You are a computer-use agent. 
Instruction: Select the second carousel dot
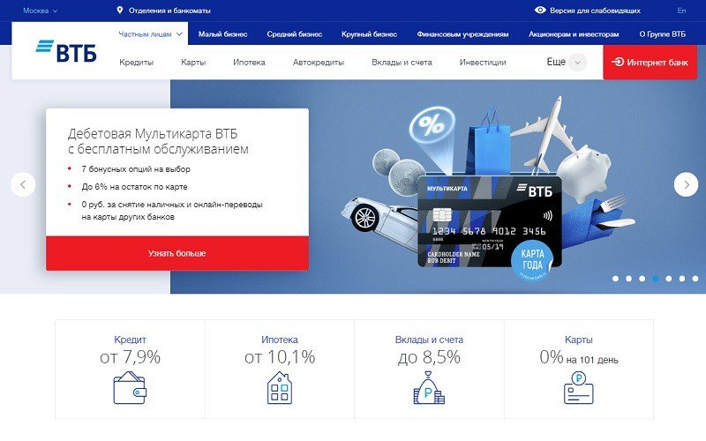(628, 279)
